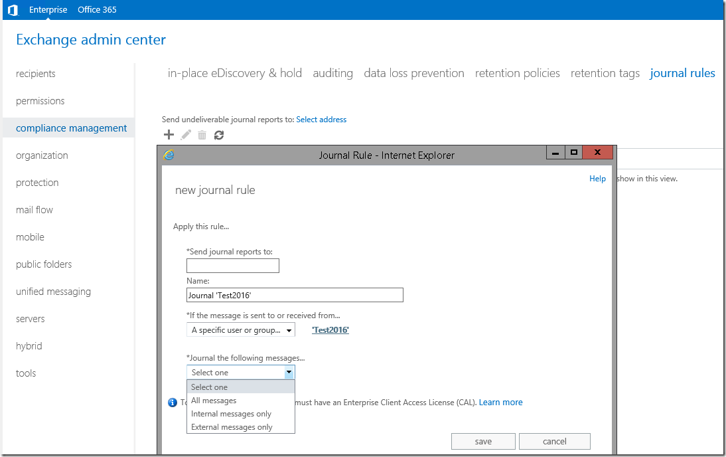Viewport: 726px width, 457px height.
Task: Click the new journal rule heading
Action: point(215,190)
